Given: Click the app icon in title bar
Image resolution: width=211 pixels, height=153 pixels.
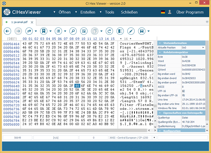Looking at the screenshot, I should pos(4,3).
